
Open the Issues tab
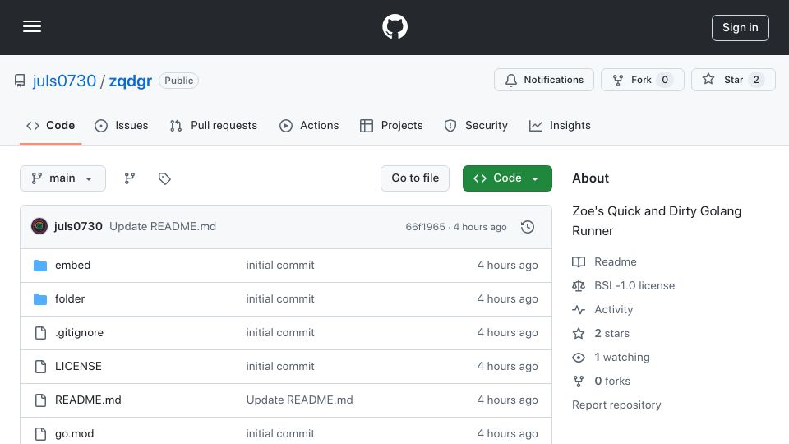(122, 125)
